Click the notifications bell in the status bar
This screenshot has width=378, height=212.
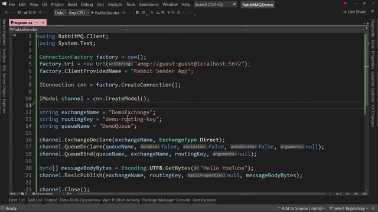[373, 208]
